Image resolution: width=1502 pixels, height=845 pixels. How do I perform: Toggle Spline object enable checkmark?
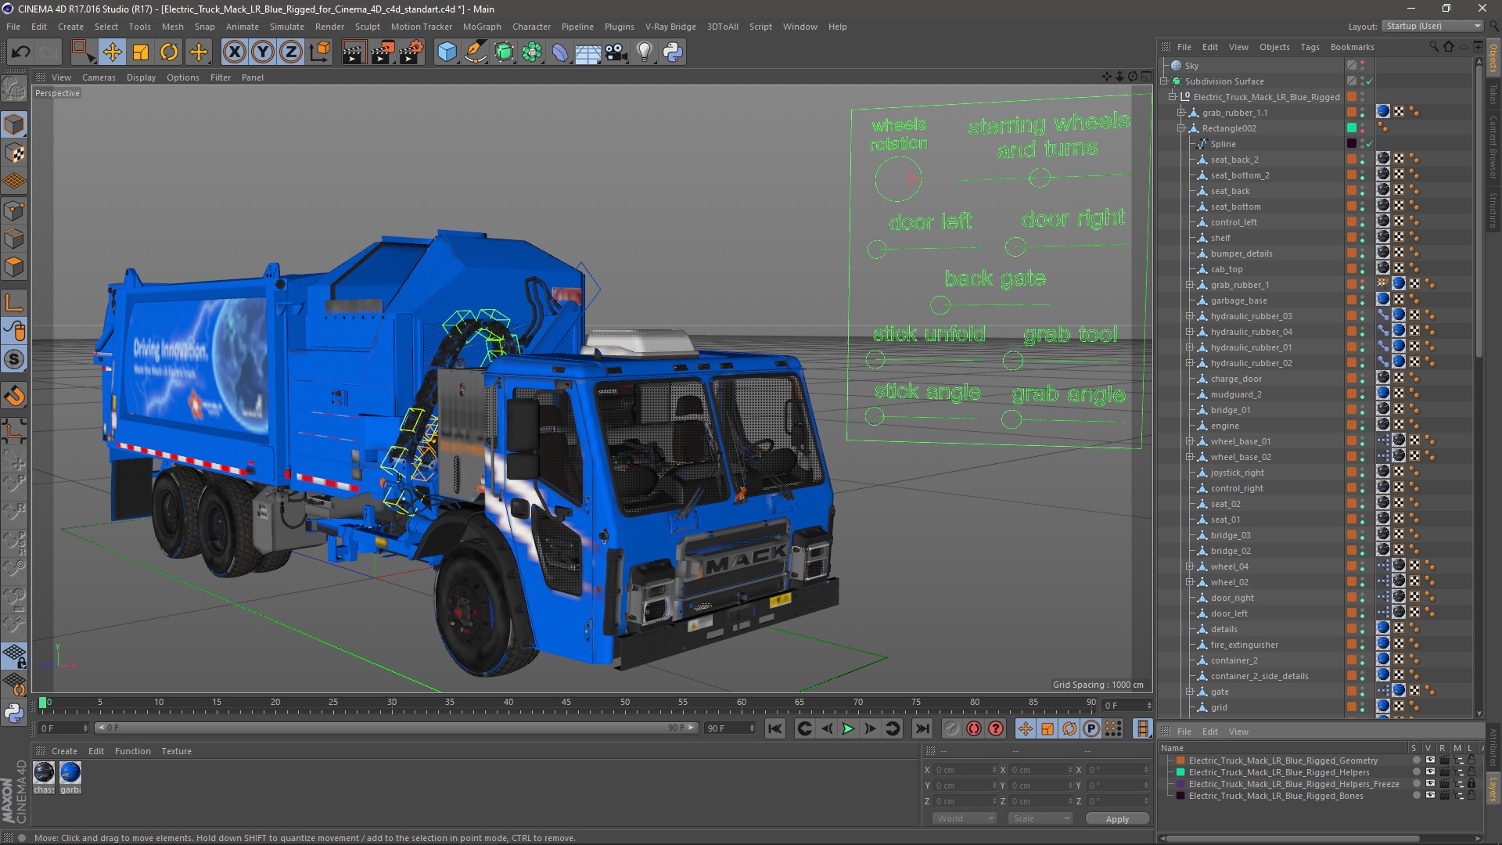[1370, 144]
